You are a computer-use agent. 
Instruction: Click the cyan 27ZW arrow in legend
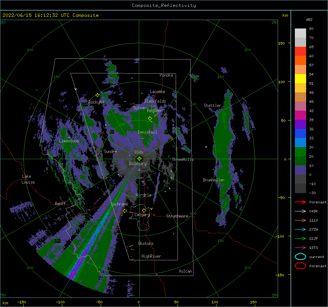coord(300,229)
